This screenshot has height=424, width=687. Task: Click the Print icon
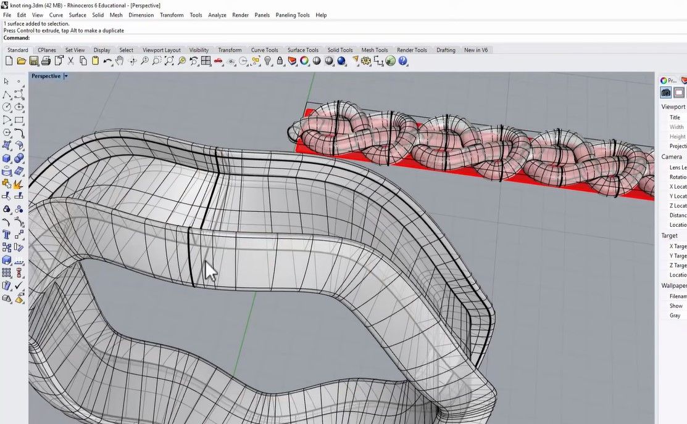tap(46, 61)
